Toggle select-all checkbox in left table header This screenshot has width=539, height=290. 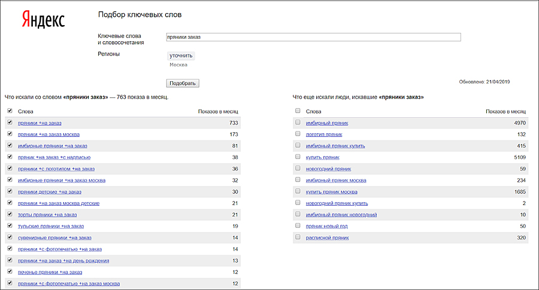pyautogui.click(x=9, y=111)
